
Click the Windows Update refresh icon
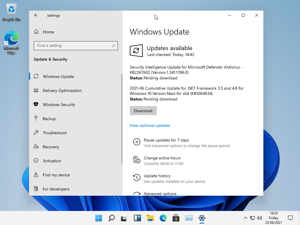(136, 51)
